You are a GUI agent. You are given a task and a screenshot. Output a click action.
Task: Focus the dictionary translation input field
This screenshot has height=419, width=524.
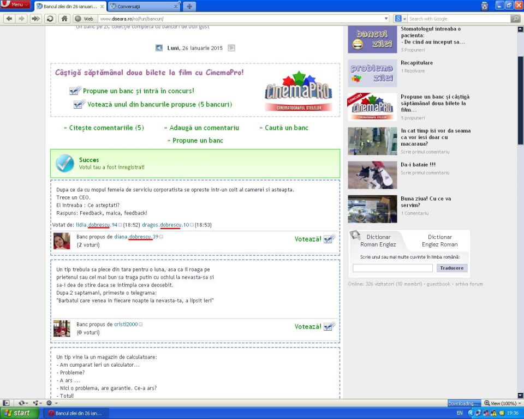tap(392, 268)
